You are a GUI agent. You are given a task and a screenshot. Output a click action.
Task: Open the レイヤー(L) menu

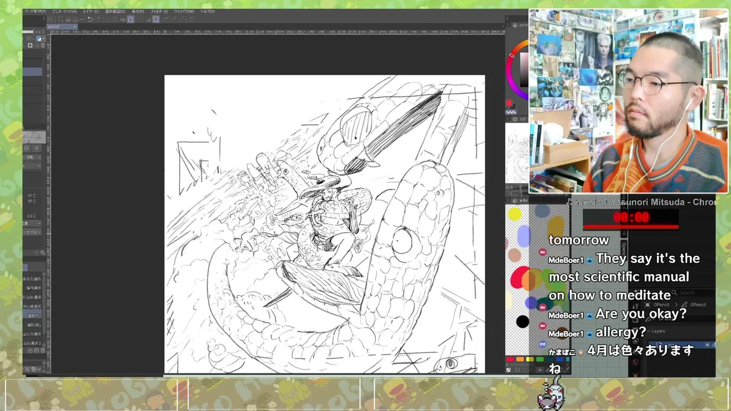click(x=91, y=11)
